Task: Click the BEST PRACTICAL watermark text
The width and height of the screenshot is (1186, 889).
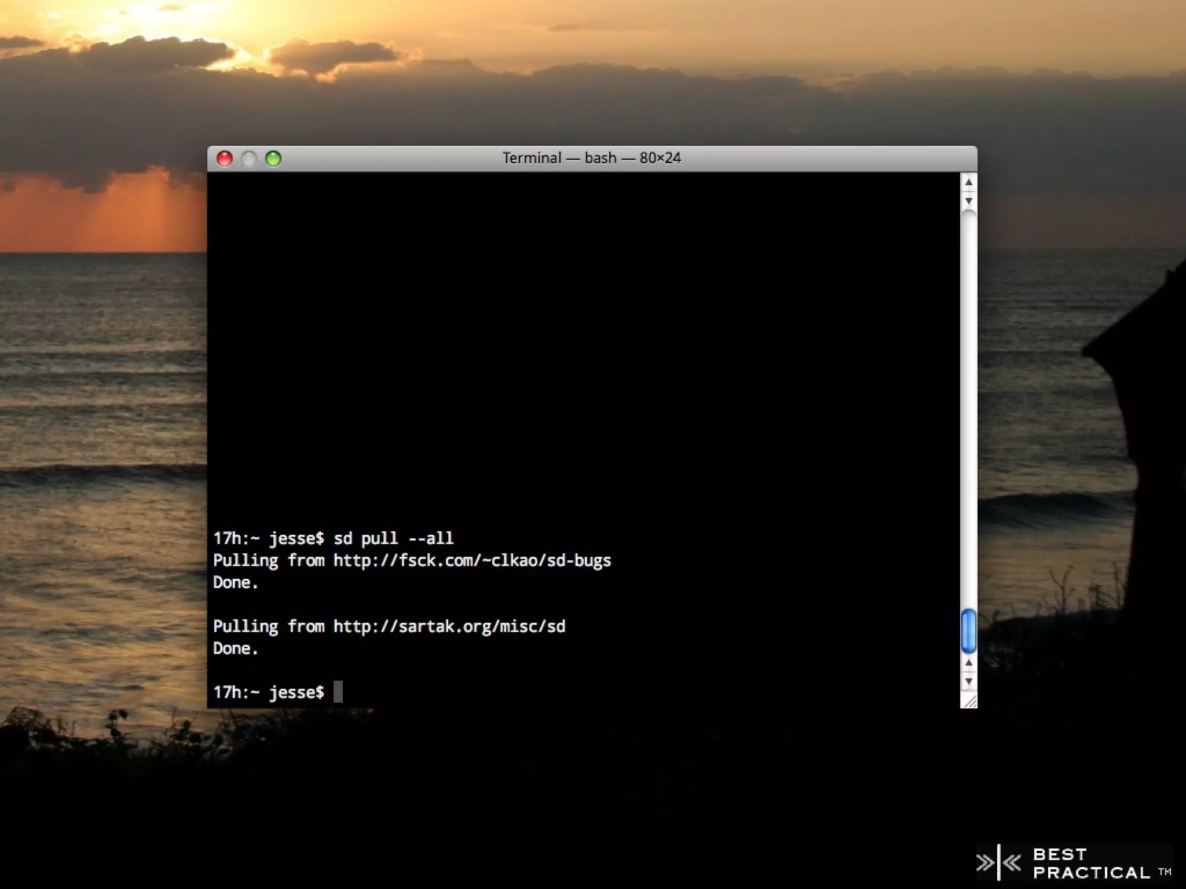Action: click(1091, 864)
